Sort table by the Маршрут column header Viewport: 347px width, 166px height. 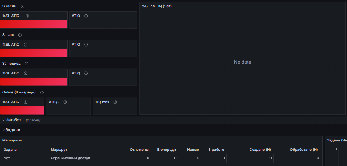59,150
